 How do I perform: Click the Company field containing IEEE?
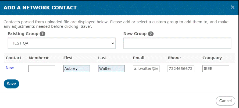216,69
